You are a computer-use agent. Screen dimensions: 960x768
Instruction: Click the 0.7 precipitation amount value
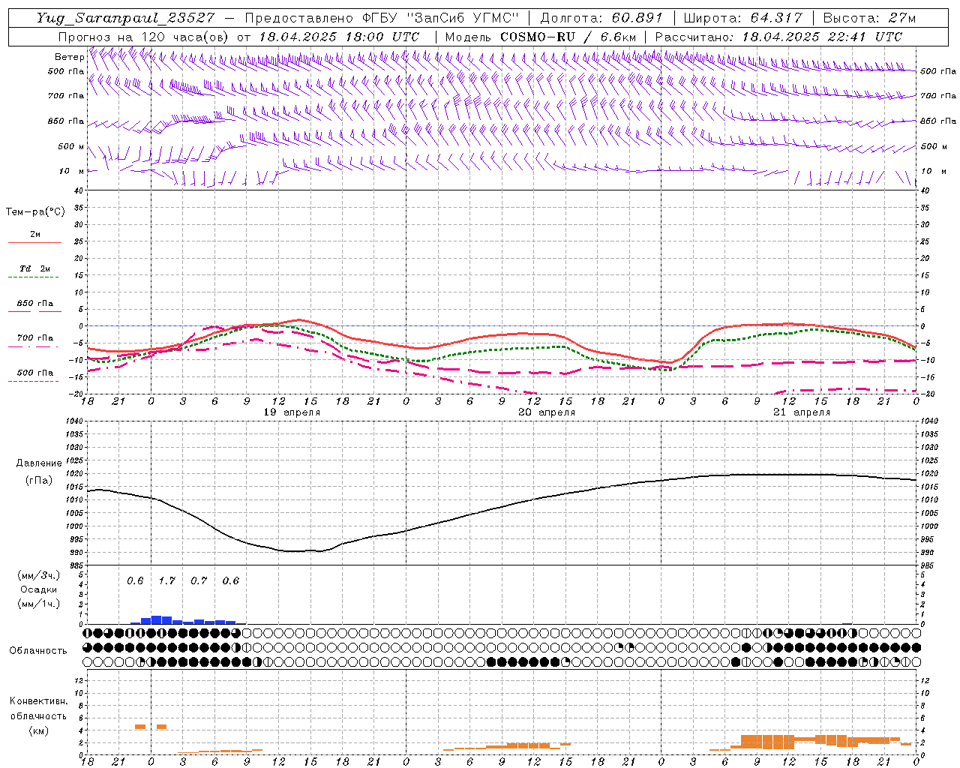click(x=199, y=580)
